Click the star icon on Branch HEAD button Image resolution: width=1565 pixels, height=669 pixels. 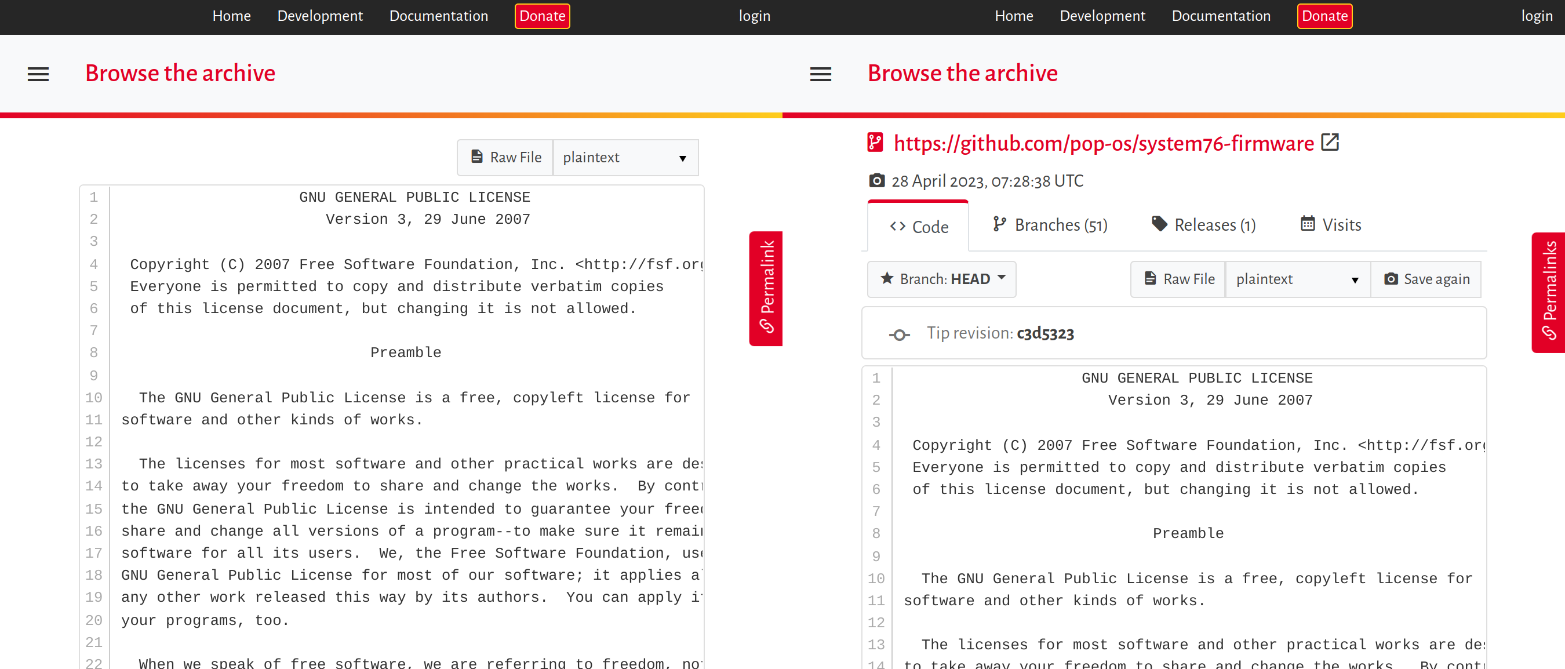887,278
